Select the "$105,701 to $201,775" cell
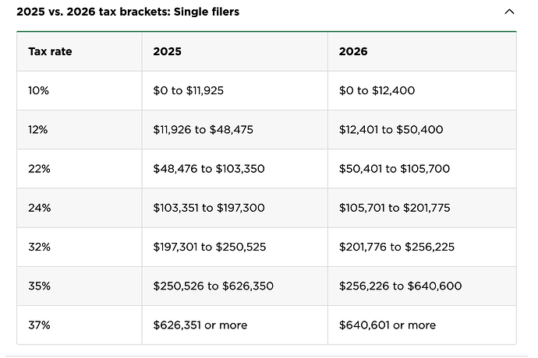Screen dimensions: 538x358 395,208
